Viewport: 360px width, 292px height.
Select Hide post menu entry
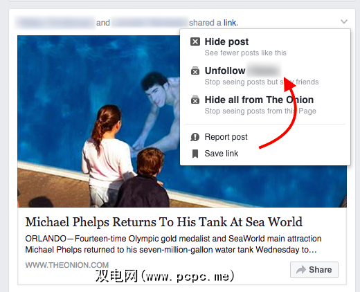point(265,46)
